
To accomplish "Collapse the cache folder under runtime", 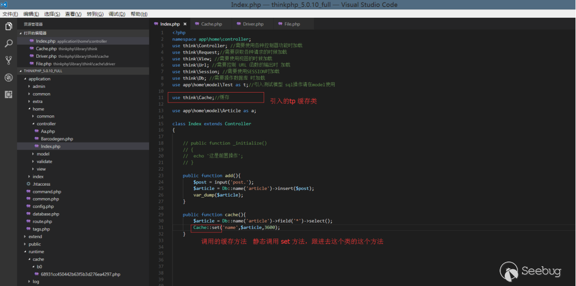I will 83,259.
